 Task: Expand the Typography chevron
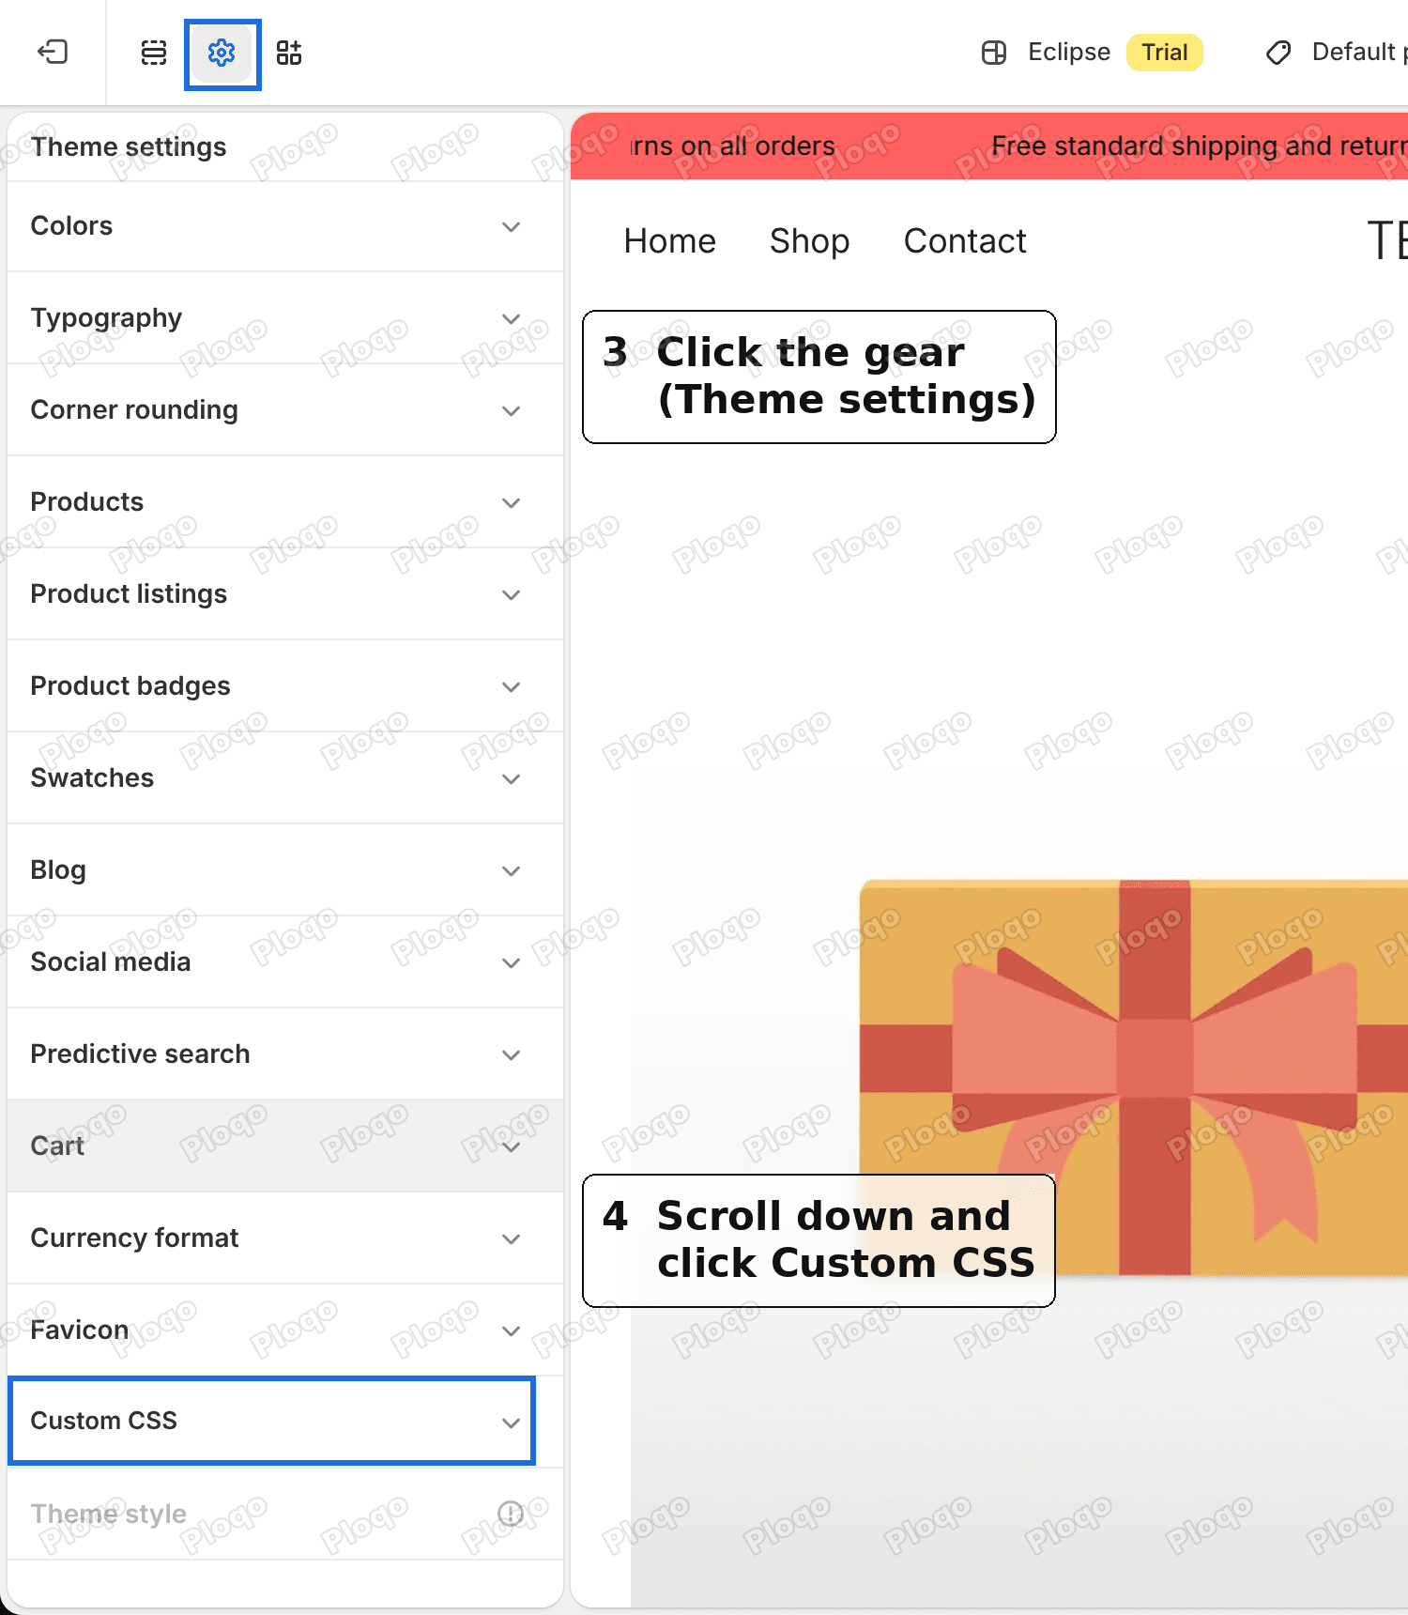click(x=511, y=319)
